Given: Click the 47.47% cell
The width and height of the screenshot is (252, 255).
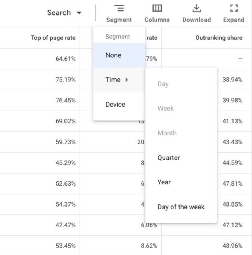Looking at the screenshot, I should (66, 225).
